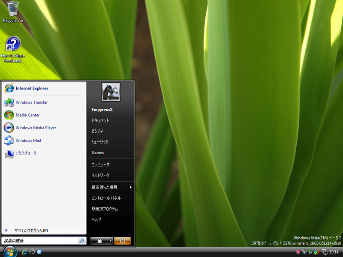Click the network monitors tray icon
Screen dimensions: 343x257
point(325,252)
